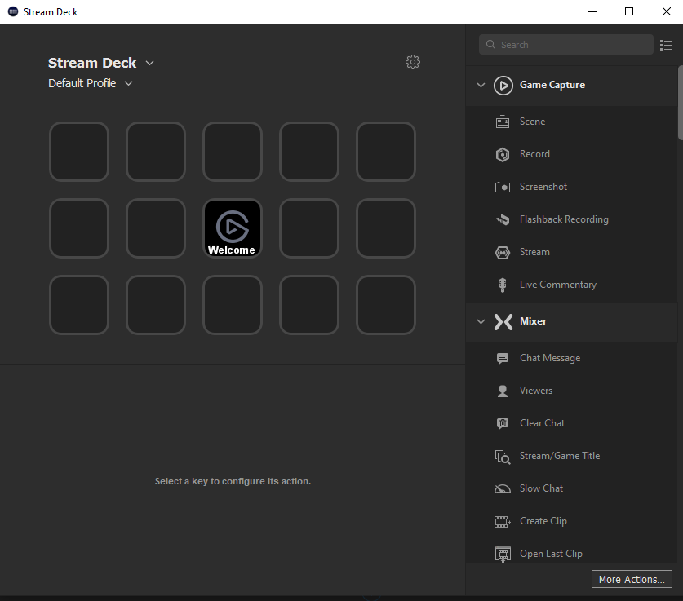Click the Flashback Recording label
Screen dimensions: 683x601
(x=564, y=219)
